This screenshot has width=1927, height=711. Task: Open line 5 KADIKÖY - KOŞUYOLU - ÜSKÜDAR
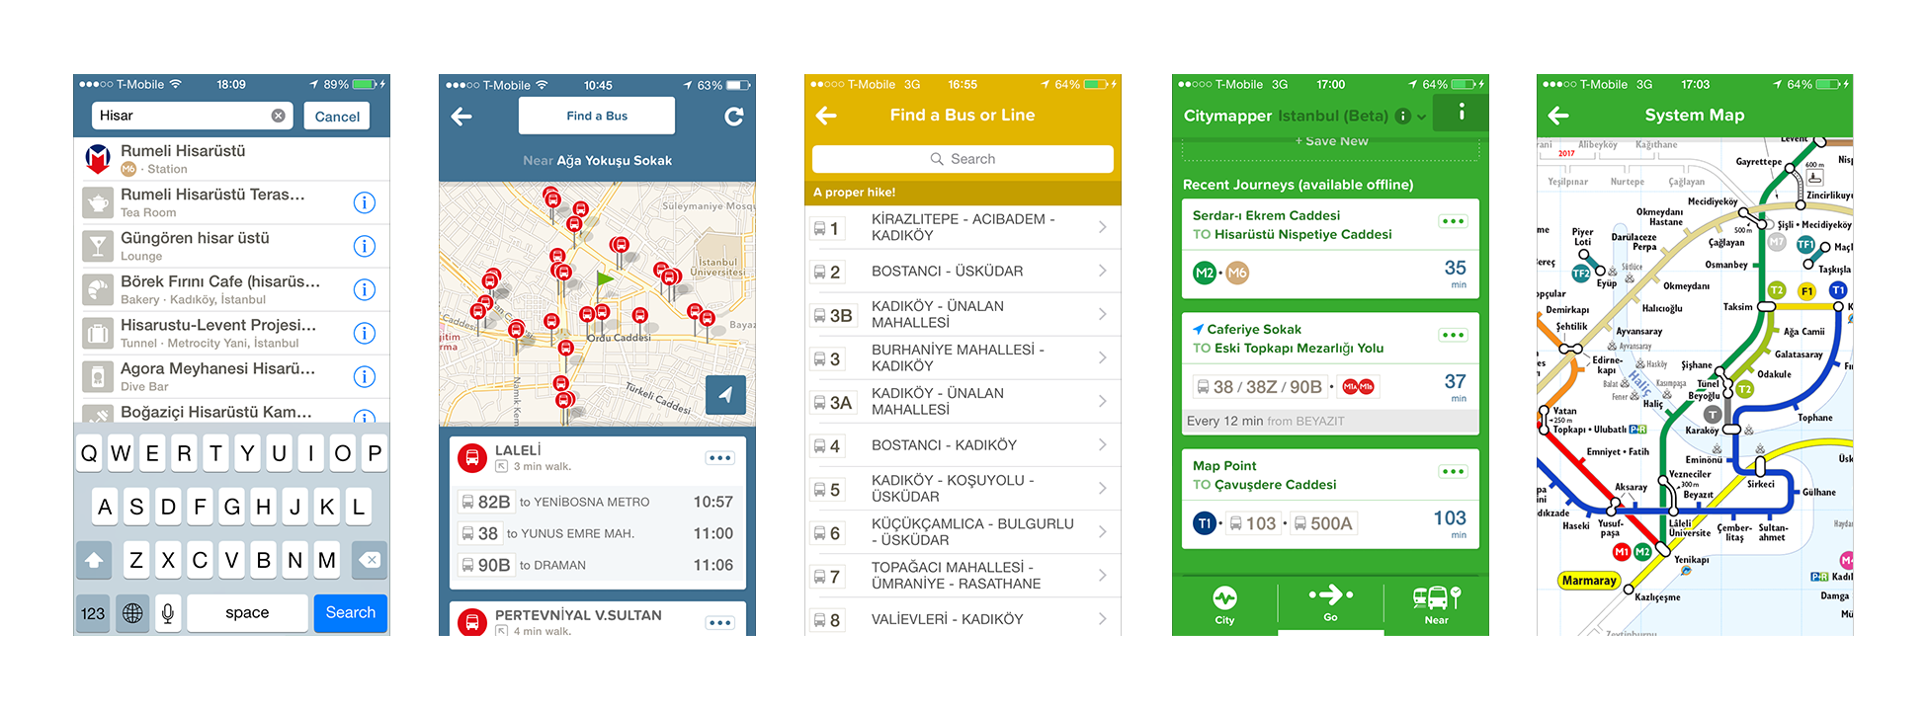point(963,488)
